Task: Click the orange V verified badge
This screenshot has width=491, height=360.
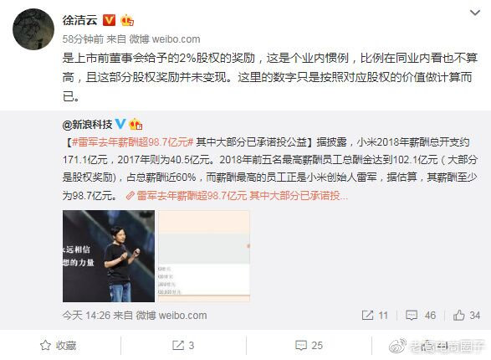Action: click(110, 20)
